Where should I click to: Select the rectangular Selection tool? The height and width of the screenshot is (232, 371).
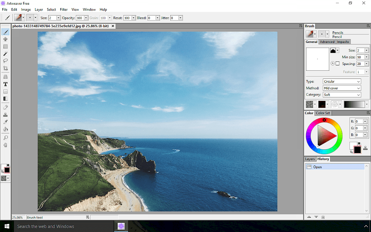pyautogui.click(x=5, y=46)
